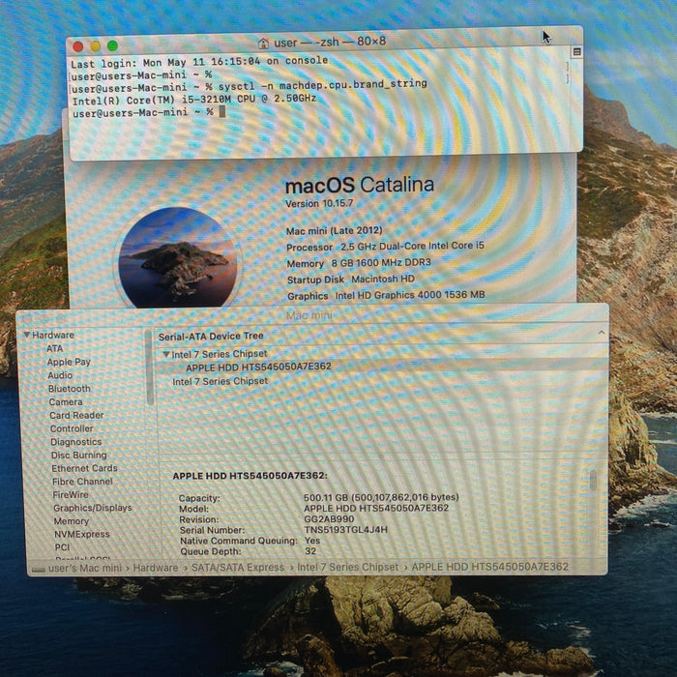Select the second Intel 7 Series Chipset
Viewport: 677px width, 677px height.
220,381
